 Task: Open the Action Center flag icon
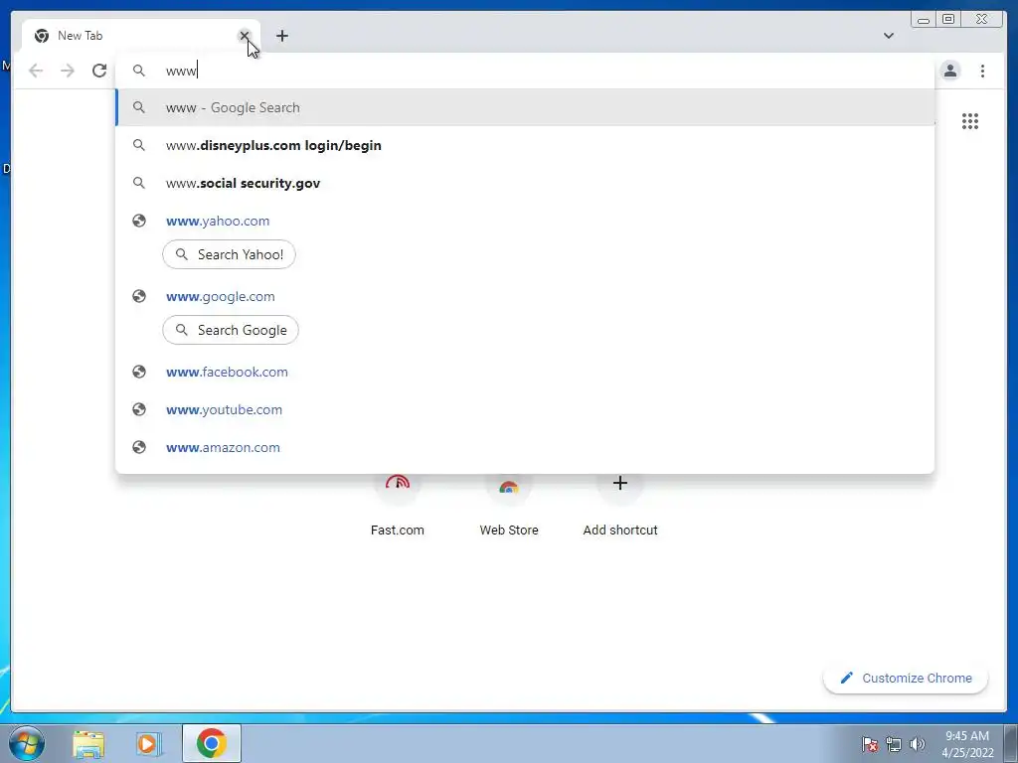click(x=869, y=743)
